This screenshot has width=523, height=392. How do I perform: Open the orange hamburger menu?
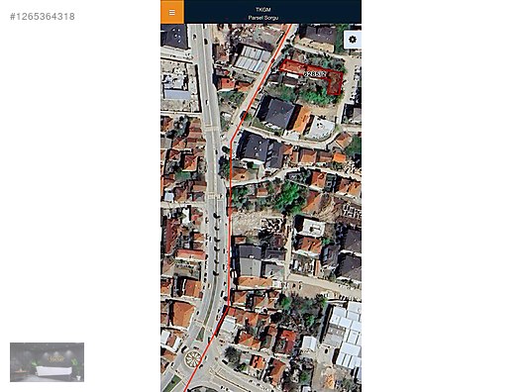pos(172,12)
